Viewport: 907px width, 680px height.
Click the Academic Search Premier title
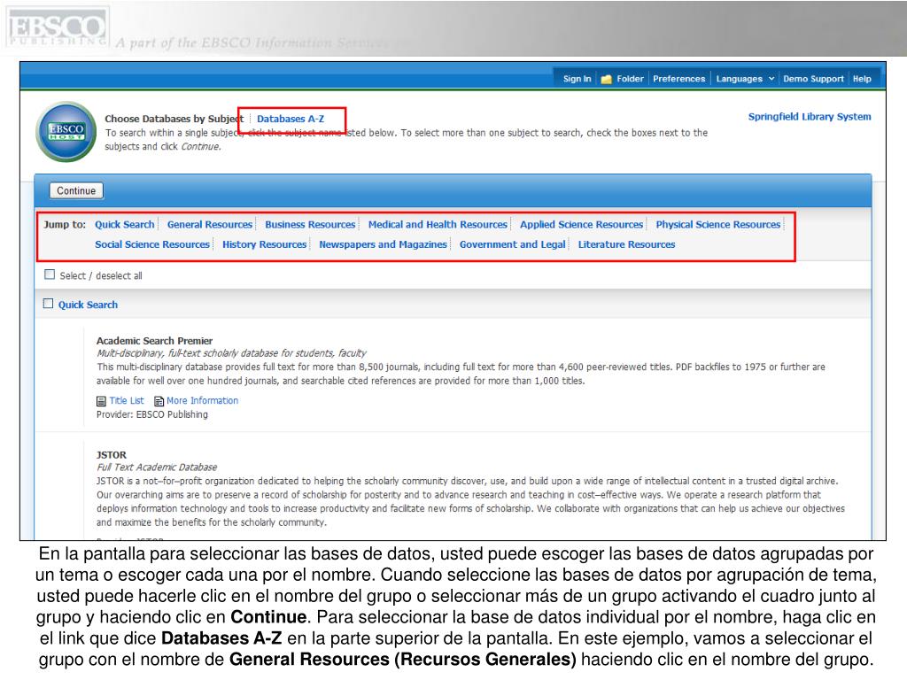[154, 341]
